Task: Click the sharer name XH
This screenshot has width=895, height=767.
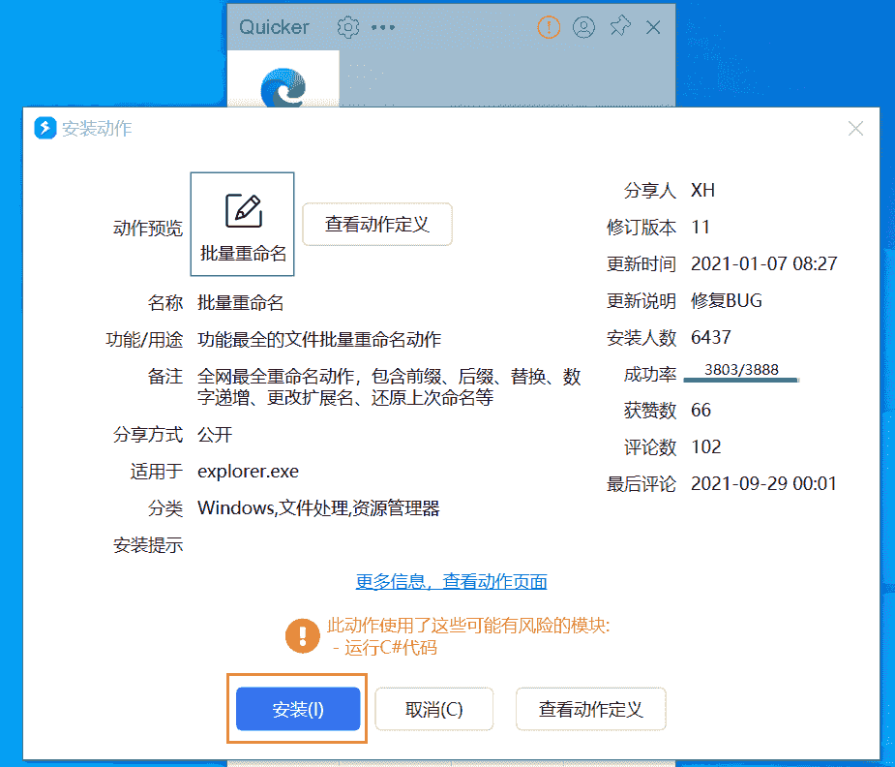Action: [702, 190]
